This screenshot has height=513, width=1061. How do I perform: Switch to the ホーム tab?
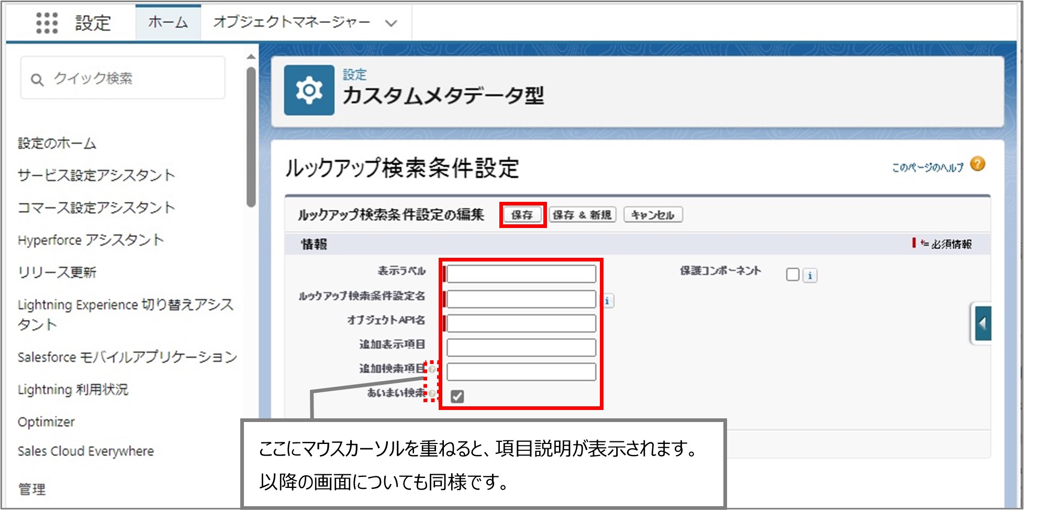click(x=168, y=22)
